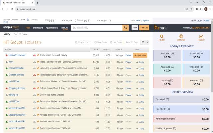Bookmark this page with the star icon
The width and height of the screenshot is (213, 133).
coord(191,9)
